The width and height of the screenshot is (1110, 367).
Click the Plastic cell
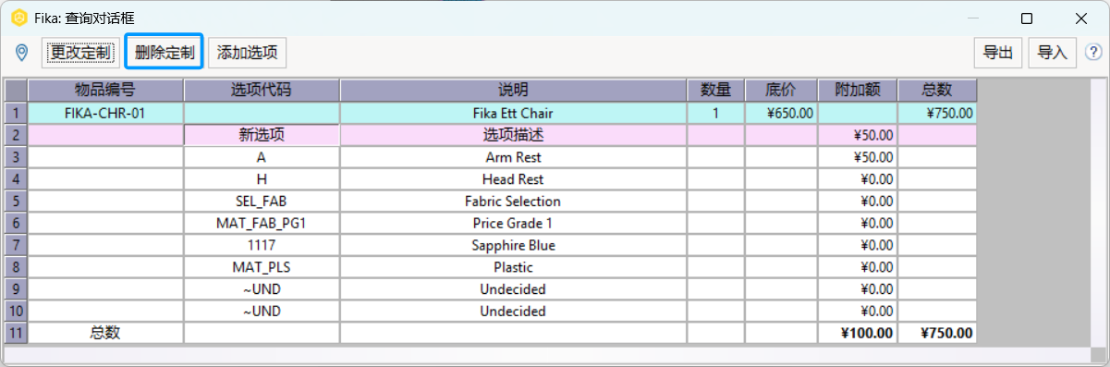[x=513, y=267]
